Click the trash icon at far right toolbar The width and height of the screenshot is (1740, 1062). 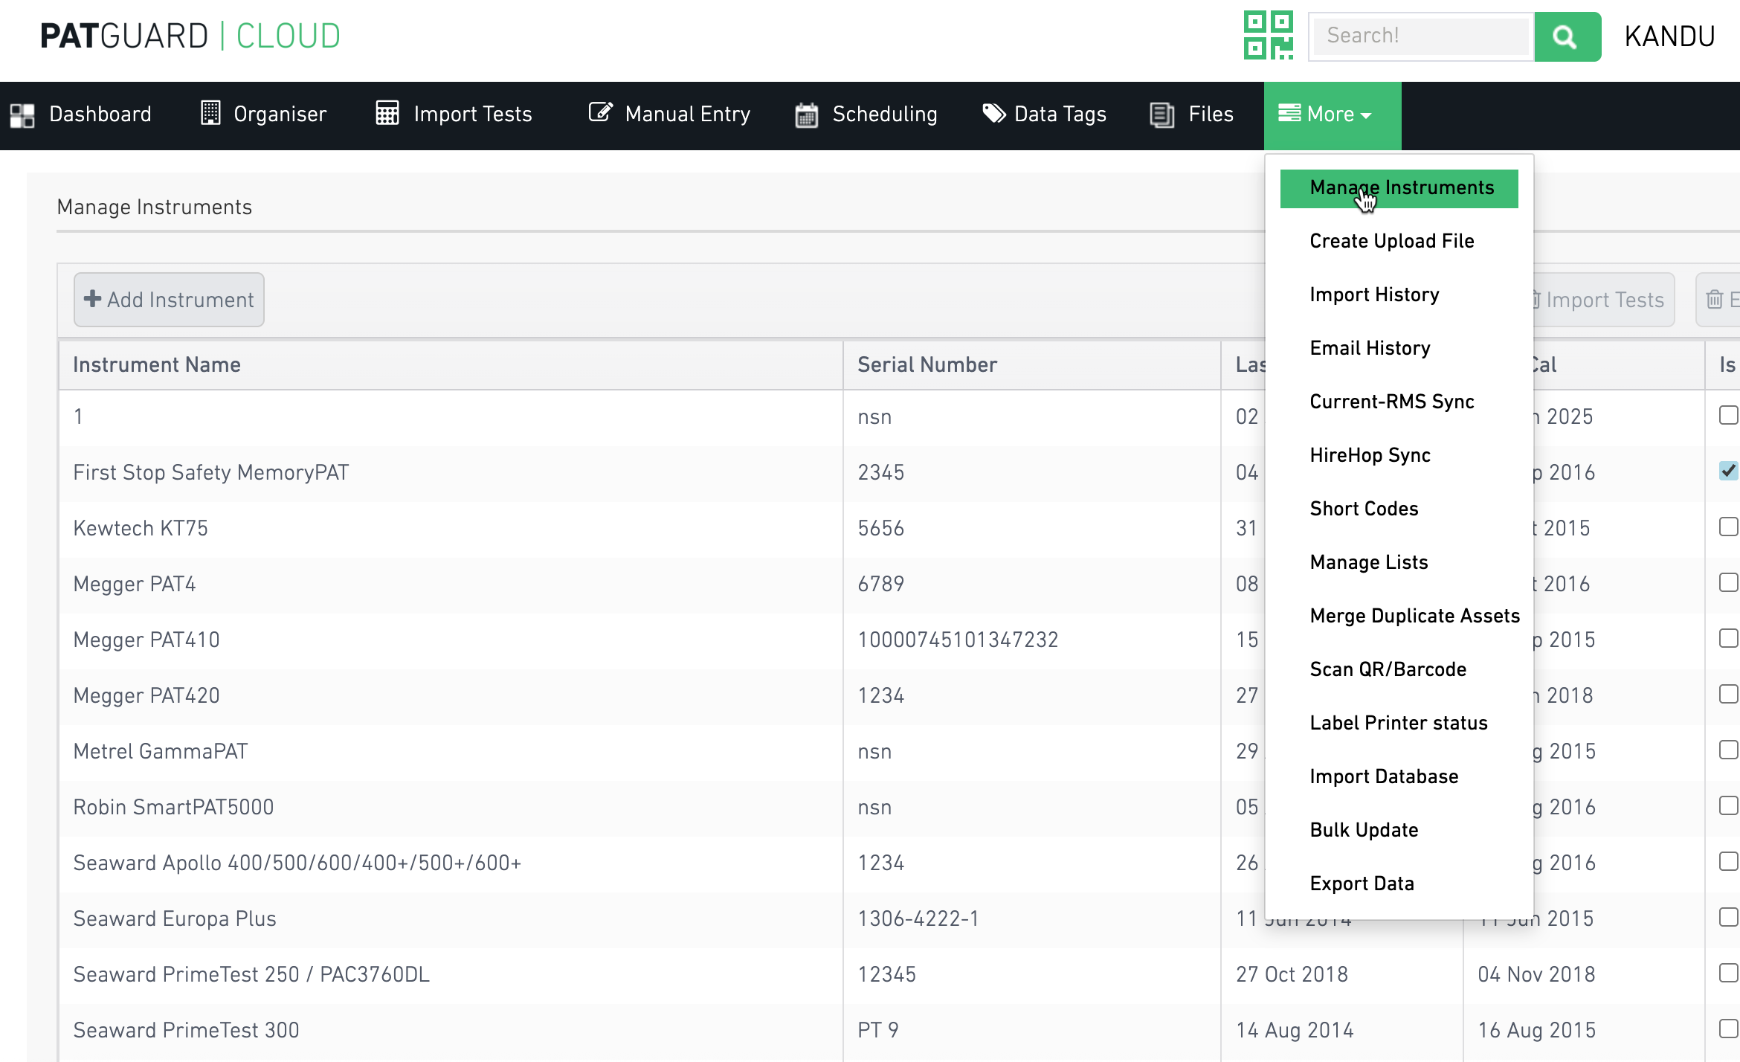tap(1715, 300)
